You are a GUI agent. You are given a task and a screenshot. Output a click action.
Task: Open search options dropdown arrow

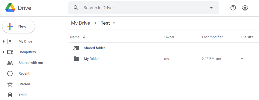click(211, 8)
